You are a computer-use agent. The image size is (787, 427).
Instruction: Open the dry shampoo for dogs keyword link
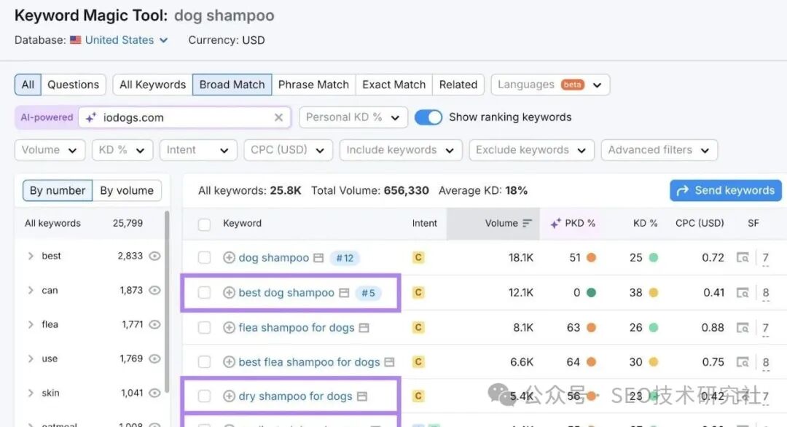(x=295, y=396)
